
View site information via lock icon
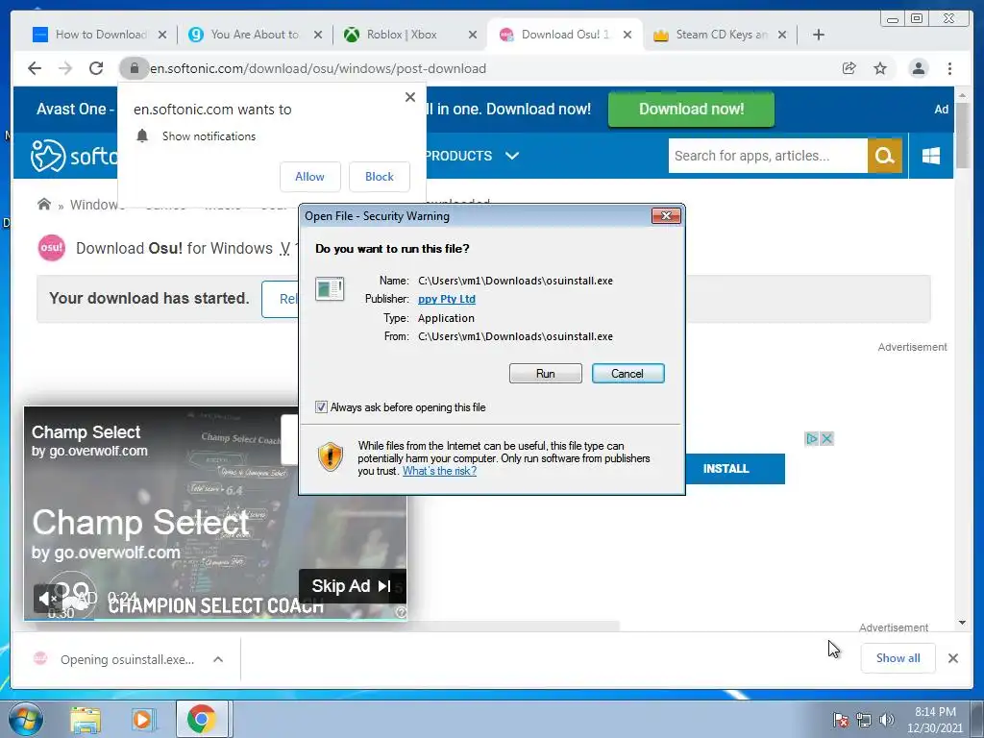pos(134,68)
